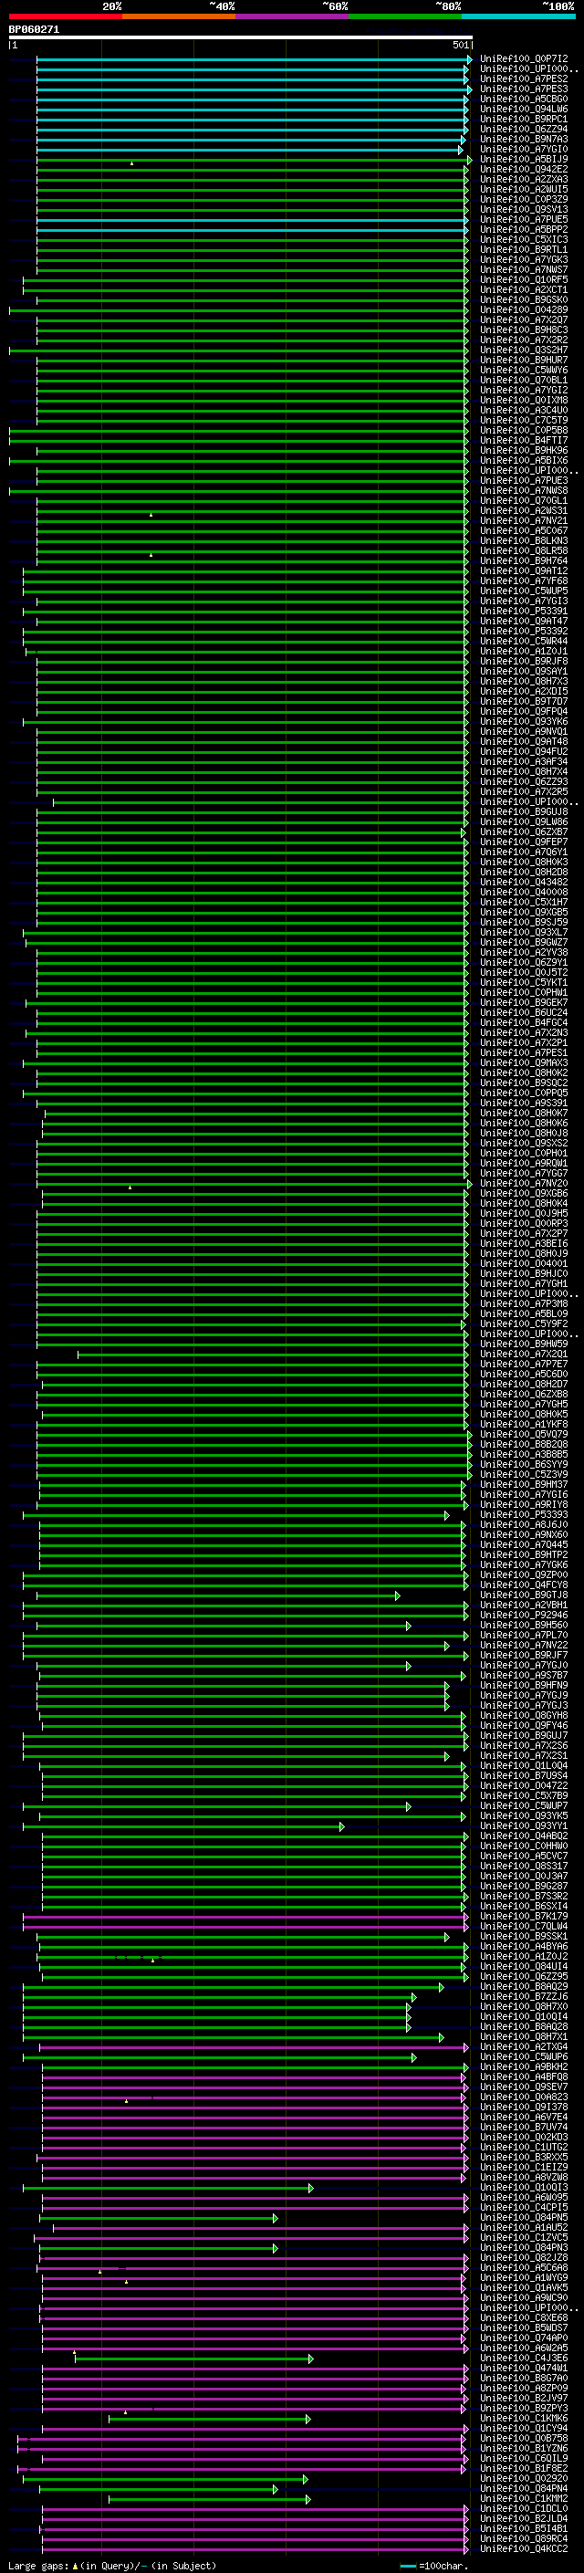Image resolution: width=584 pixels, height=2573 pixels.
Task: Select the UniRef100_C5WWY6 label
Action: 524,371
